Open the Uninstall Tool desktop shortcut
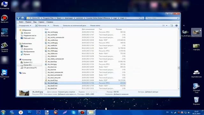This screenshot has width=204, height=115. click(196, 88)
